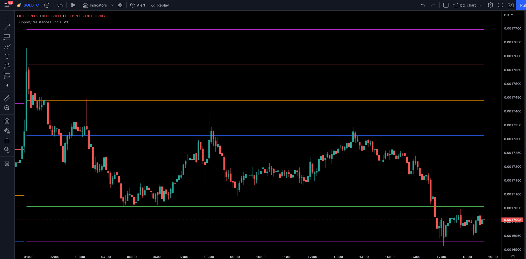Select the crosshair cursor tool
Screen dimensions: 526x259
(x=7, y=18)
